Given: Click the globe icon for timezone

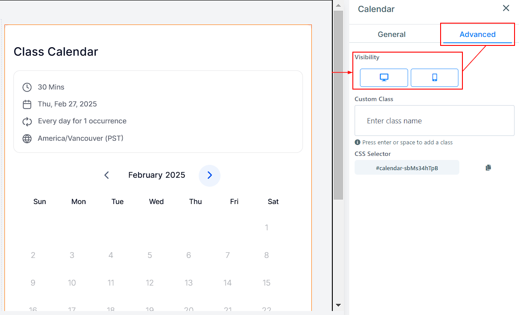Looking at the screenshot, I should (x=27, y=139).
